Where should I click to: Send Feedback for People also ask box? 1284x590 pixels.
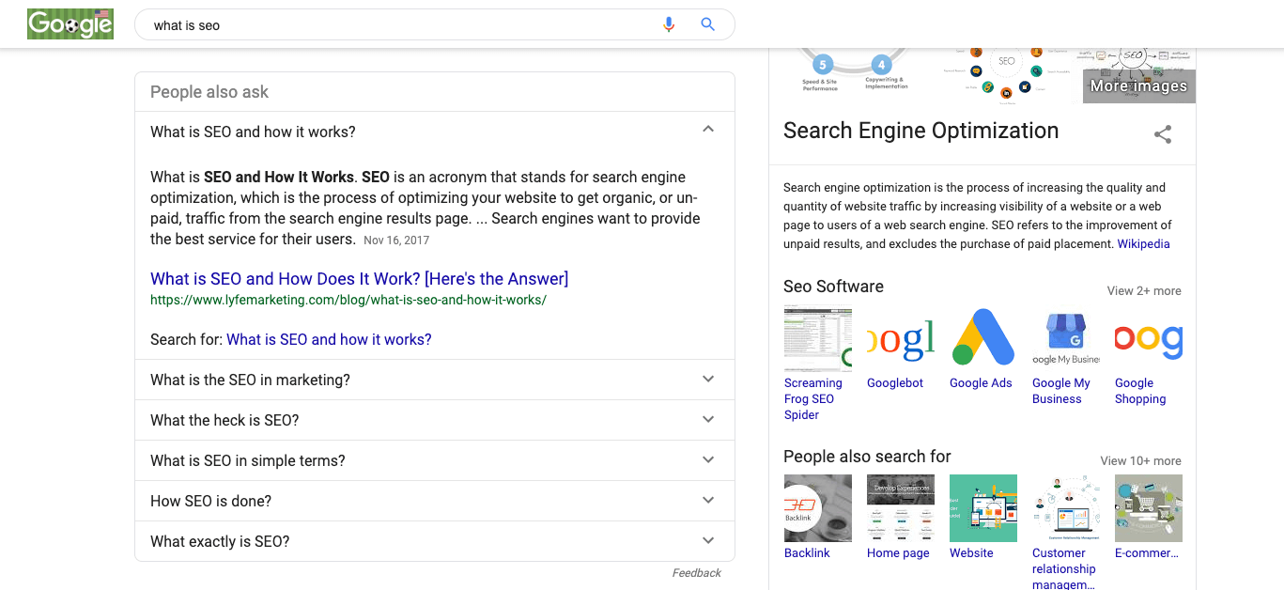pyautogui.click(x=697, y=572)
